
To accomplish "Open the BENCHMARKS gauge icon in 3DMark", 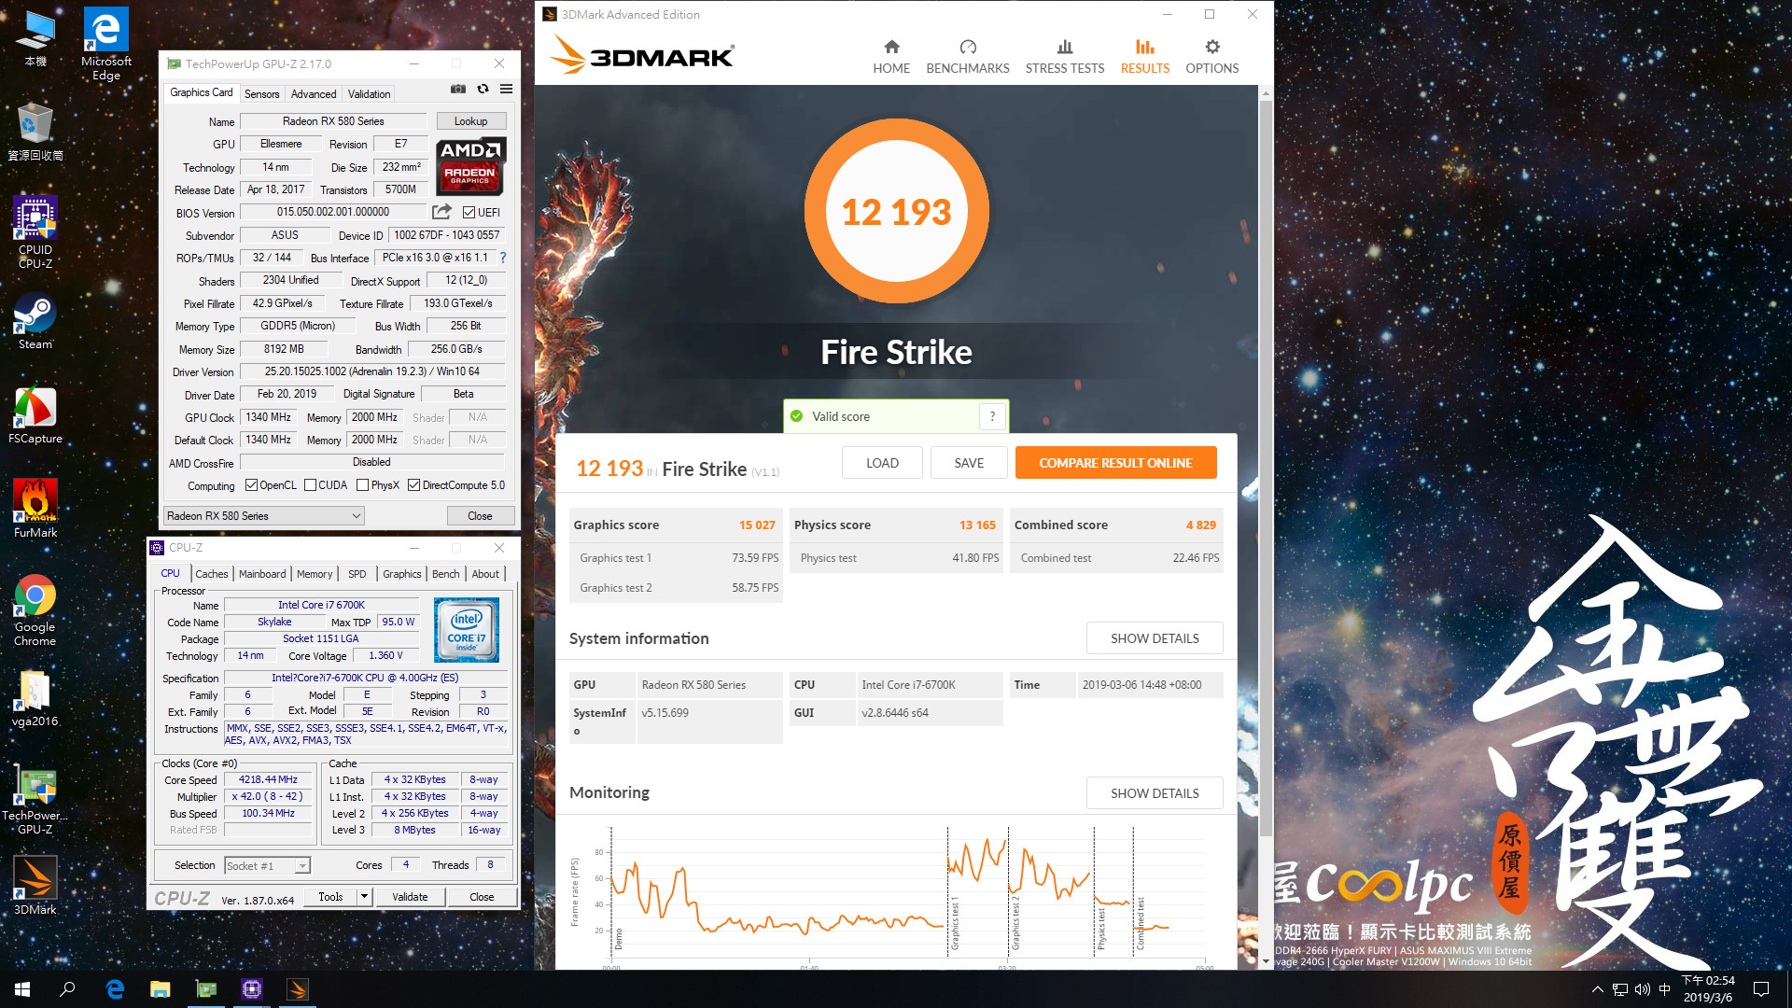I will point(968,47).
